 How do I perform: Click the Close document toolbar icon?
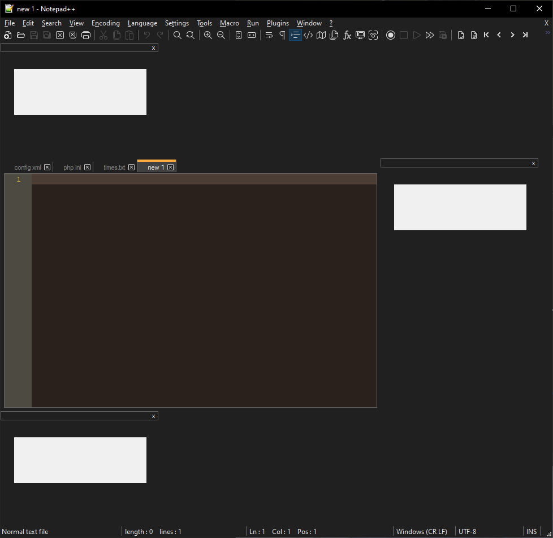tap(60, 35)
